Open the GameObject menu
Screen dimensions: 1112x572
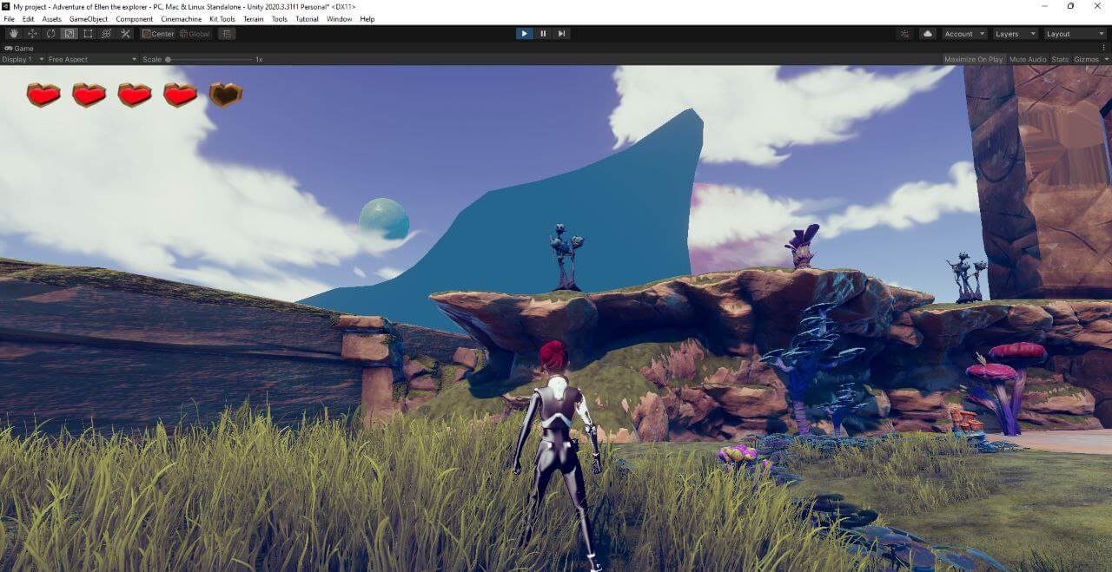point(88,19)
